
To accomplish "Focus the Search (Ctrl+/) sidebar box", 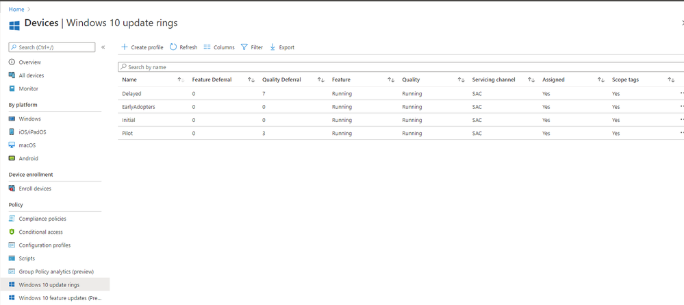I will pyautogui.click(x=52, y=47).
